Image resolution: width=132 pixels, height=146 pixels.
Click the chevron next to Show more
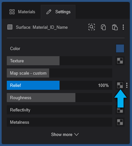[77, 134]
